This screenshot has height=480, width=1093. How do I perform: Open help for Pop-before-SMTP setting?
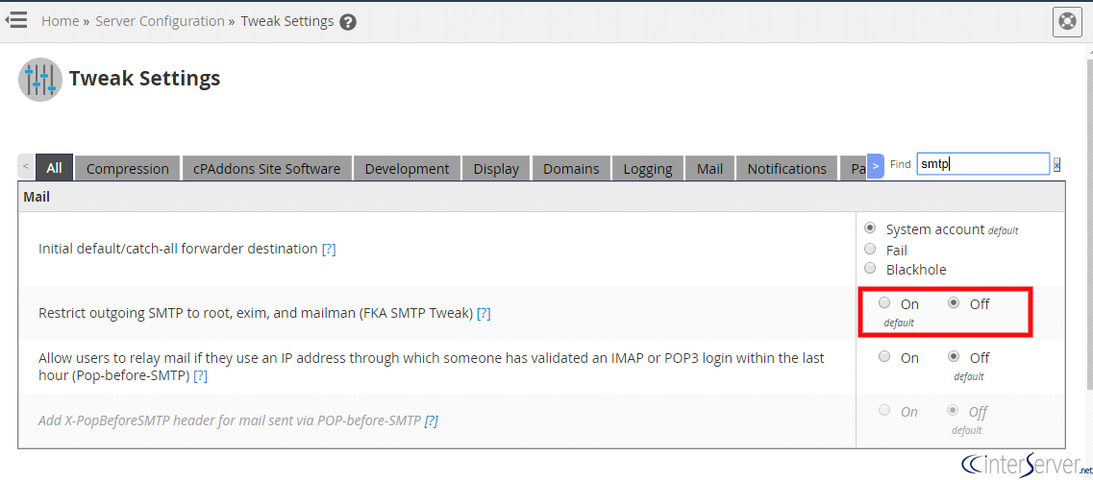point(201,375)
